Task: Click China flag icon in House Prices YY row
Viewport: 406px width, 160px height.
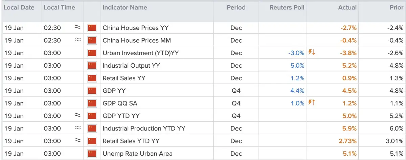Action: click(x=92, y=28)
